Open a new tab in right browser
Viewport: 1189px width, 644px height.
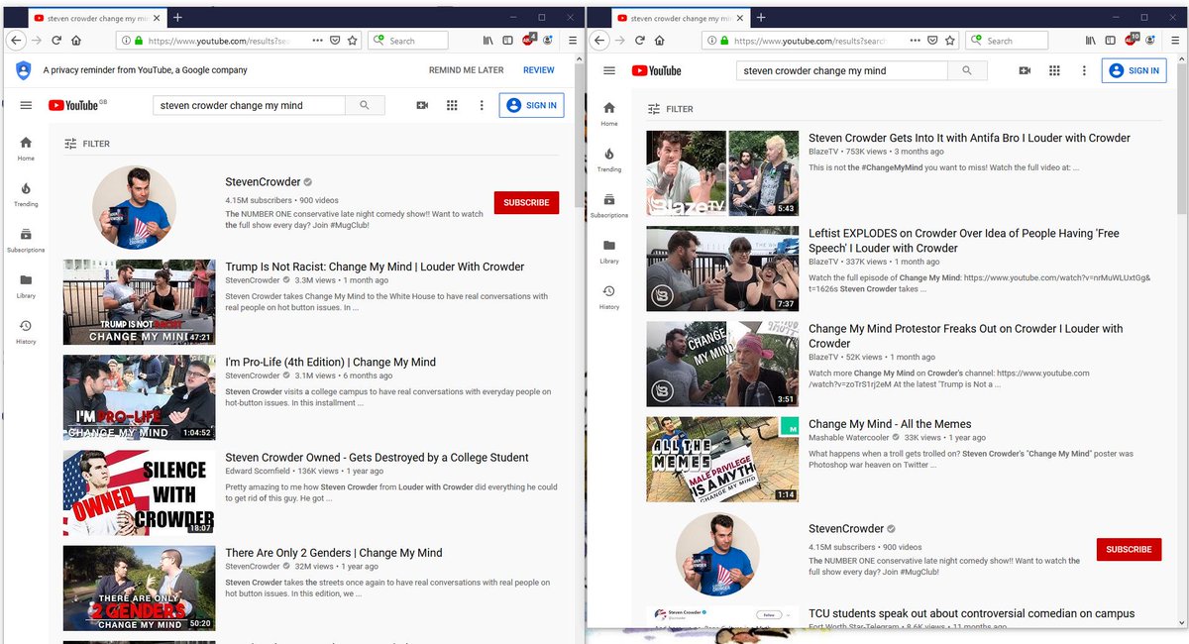[761, 18]
